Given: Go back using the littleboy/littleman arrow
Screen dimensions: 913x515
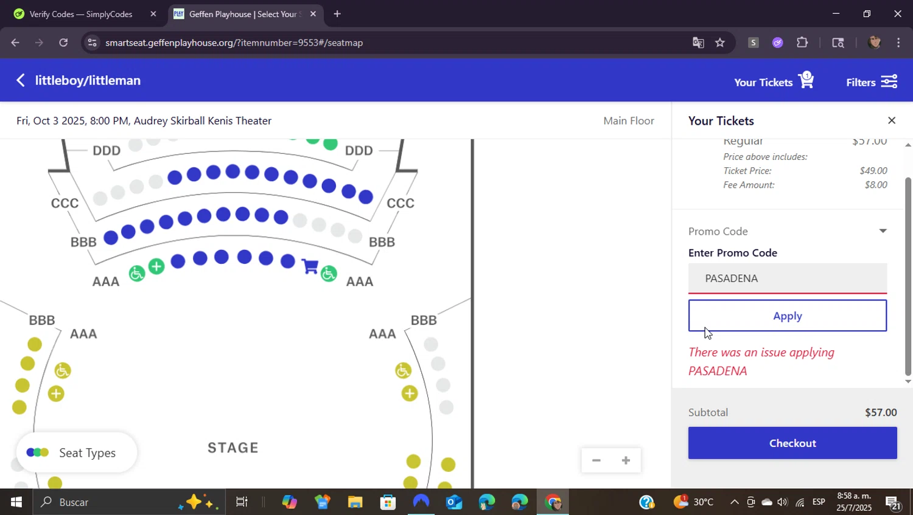Looking at the screenshot, I should 21,80.
